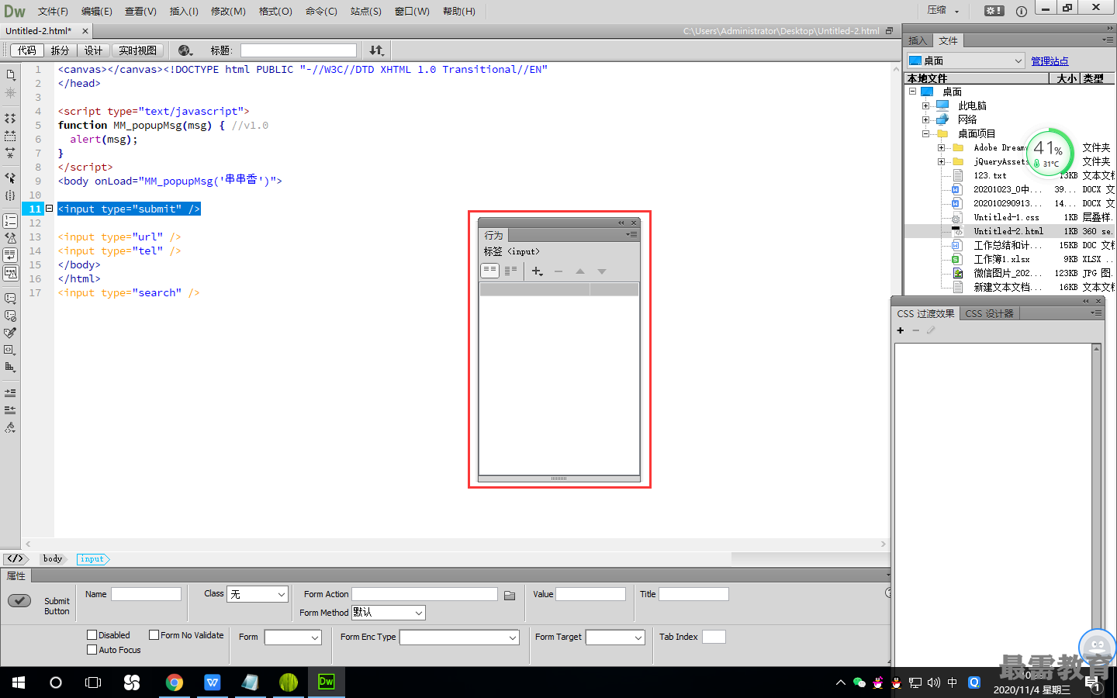Switch to 设计 view
1117x698 pixels.
point(93,50)
